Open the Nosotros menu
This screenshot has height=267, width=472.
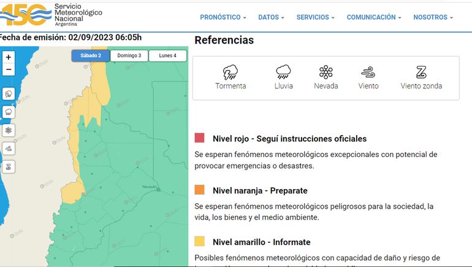point(433,17)
